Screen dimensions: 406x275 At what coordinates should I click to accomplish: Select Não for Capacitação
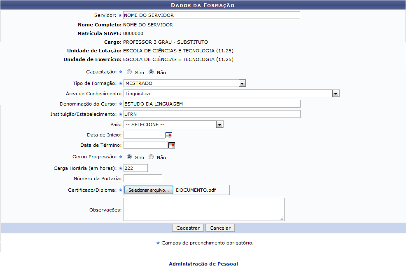tap(151, 72)
